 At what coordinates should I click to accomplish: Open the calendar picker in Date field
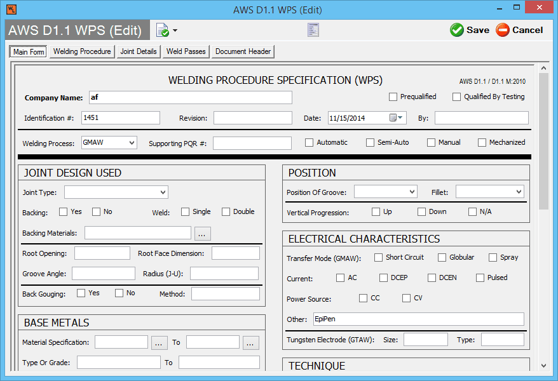point(396,117)
